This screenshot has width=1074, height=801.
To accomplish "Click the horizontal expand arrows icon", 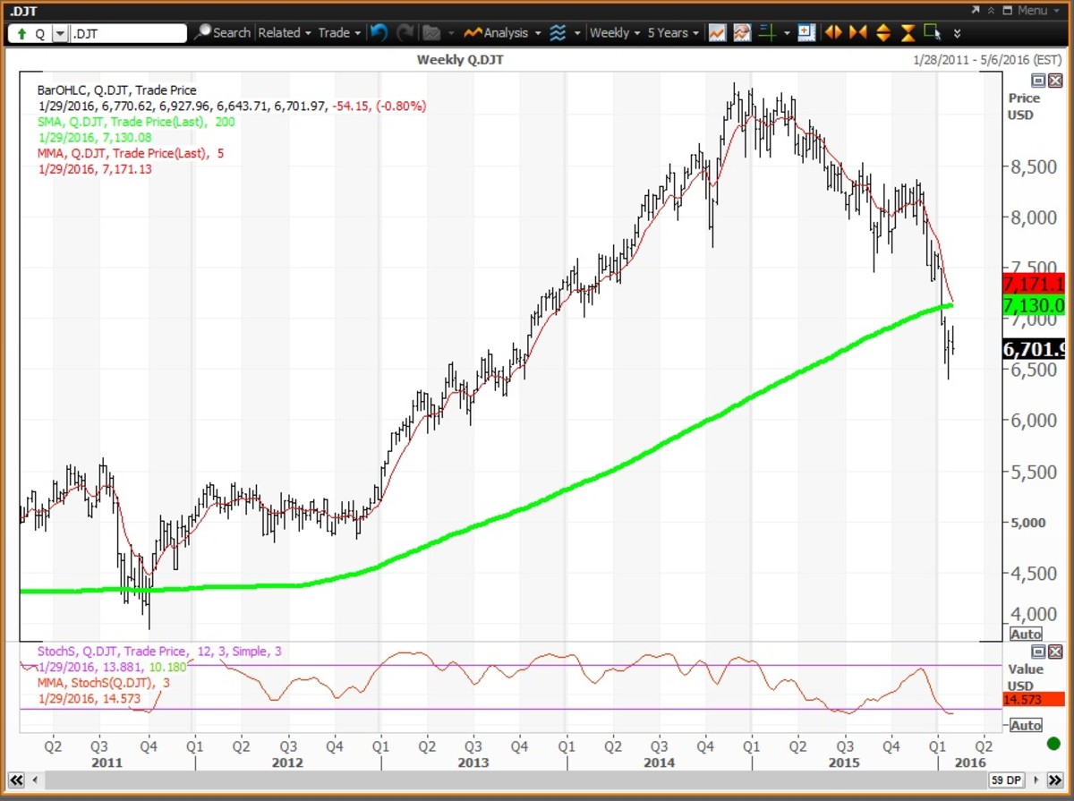I will 833,33.
